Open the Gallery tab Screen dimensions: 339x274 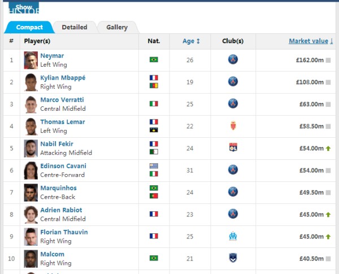coord(117,27)
